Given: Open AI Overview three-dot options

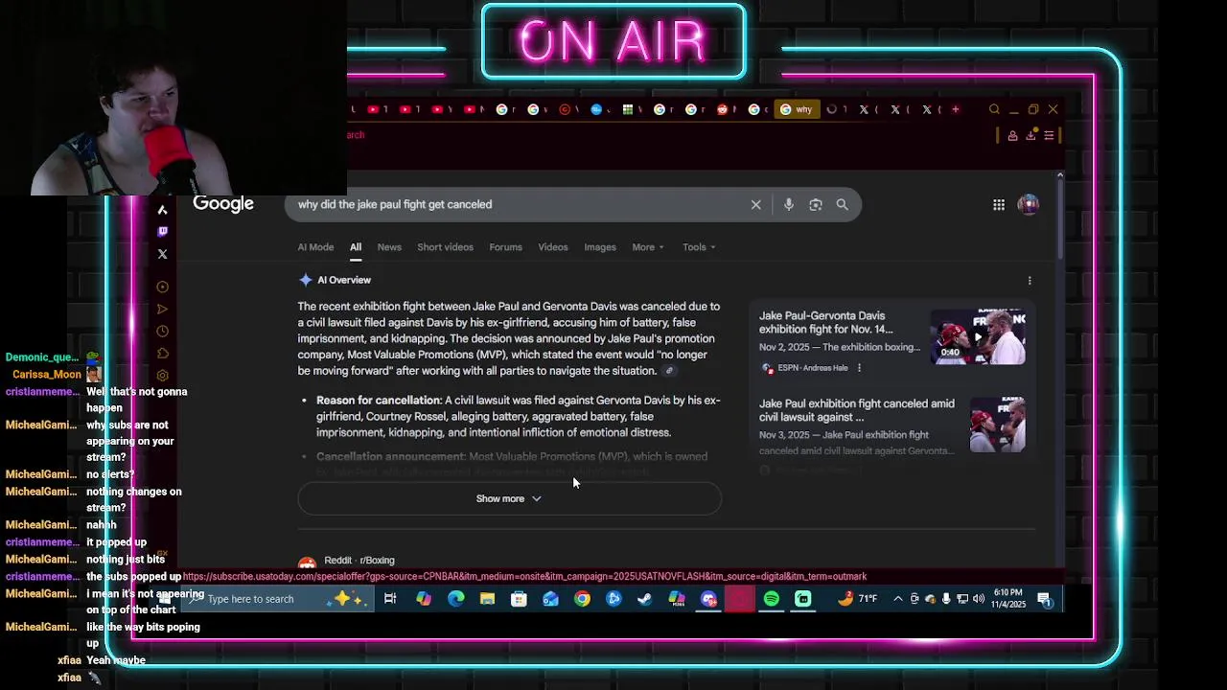Looking at the screenshot, I should tap(1030, 281).
